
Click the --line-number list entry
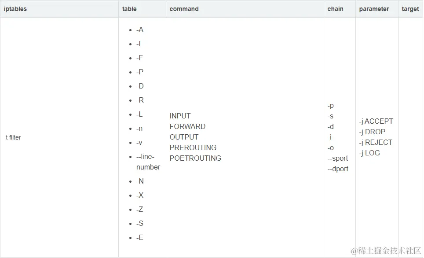point(148,162)
